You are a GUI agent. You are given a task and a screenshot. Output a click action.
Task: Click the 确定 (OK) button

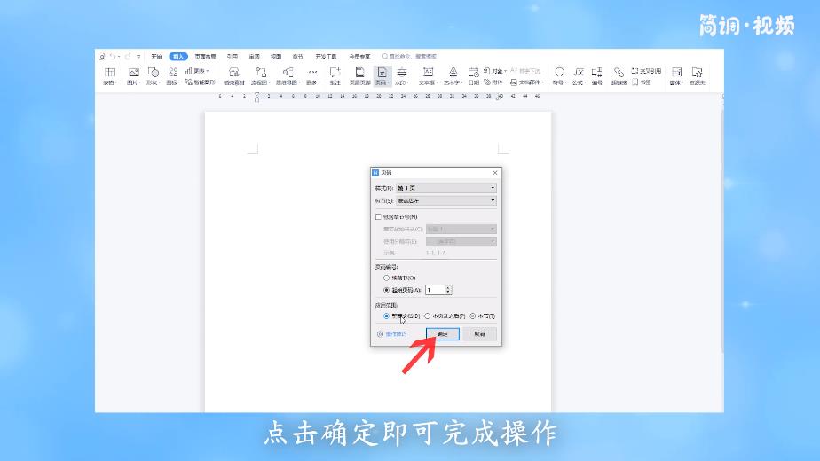point(443,334)
